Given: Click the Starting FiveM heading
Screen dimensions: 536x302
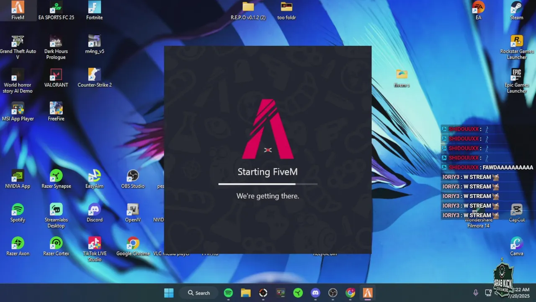Looking at the screenshot, I should (x=268, y=172).
